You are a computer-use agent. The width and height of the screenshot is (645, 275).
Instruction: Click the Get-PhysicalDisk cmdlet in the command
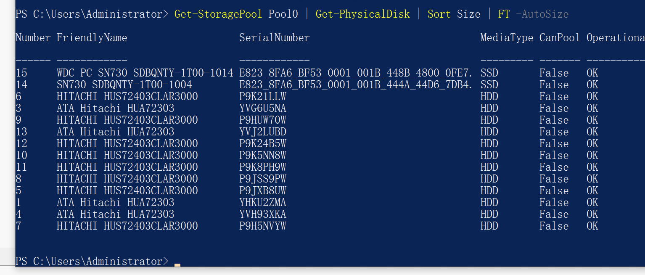pos(362,14)
